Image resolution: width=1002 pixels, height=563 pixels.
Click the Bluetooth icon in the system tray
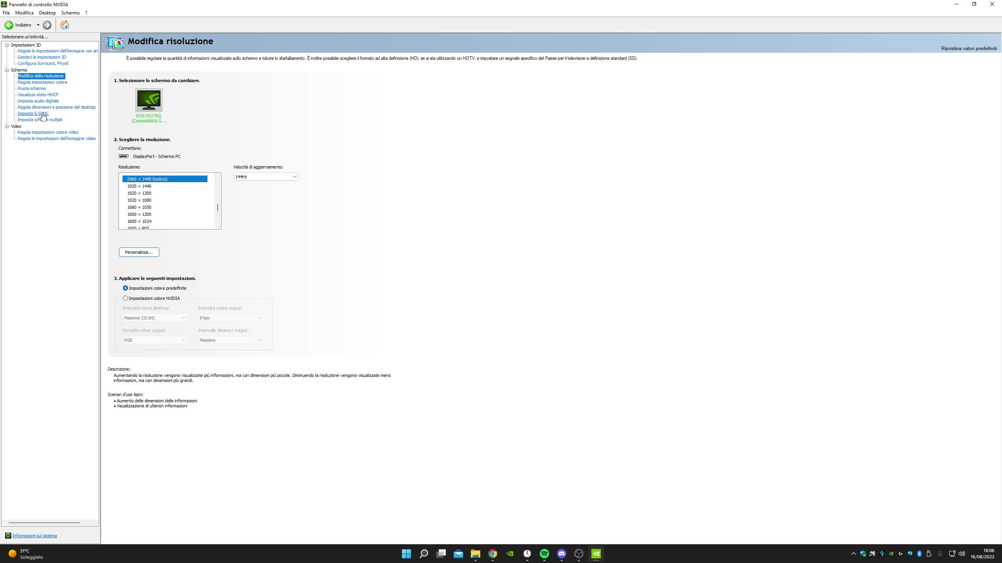click(x=919, y=553)
